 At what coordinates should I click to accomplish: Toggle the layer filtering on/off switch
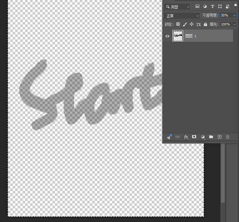tap(235, 7)
